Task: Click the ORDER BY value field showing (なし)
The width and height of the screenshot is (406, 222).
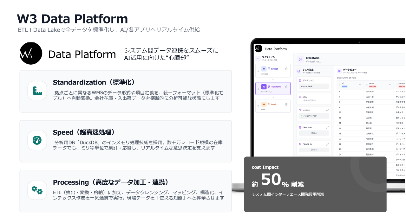Action: pos(314,150)
